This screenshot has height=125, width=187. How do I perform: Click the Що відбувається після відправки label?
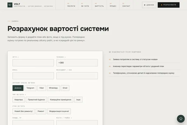tap(125, 52)
